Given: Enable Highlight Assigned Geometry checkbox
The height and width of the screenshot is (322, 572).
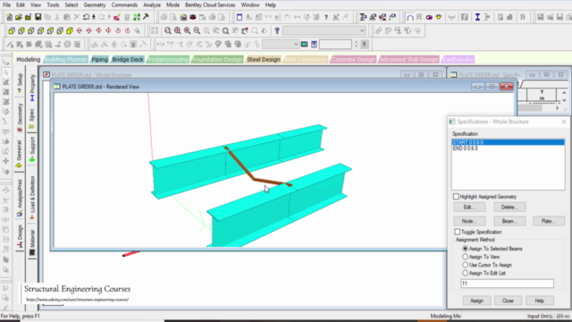Looking at the screenshot, I should point(456,197).
